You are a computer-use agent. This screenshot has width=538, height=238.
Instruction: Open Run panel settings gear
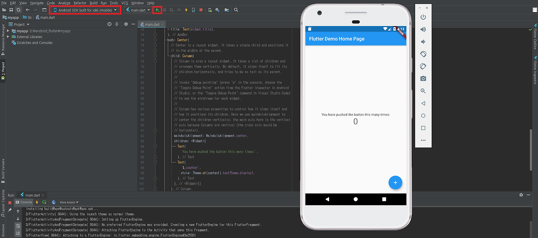[521, 195]
